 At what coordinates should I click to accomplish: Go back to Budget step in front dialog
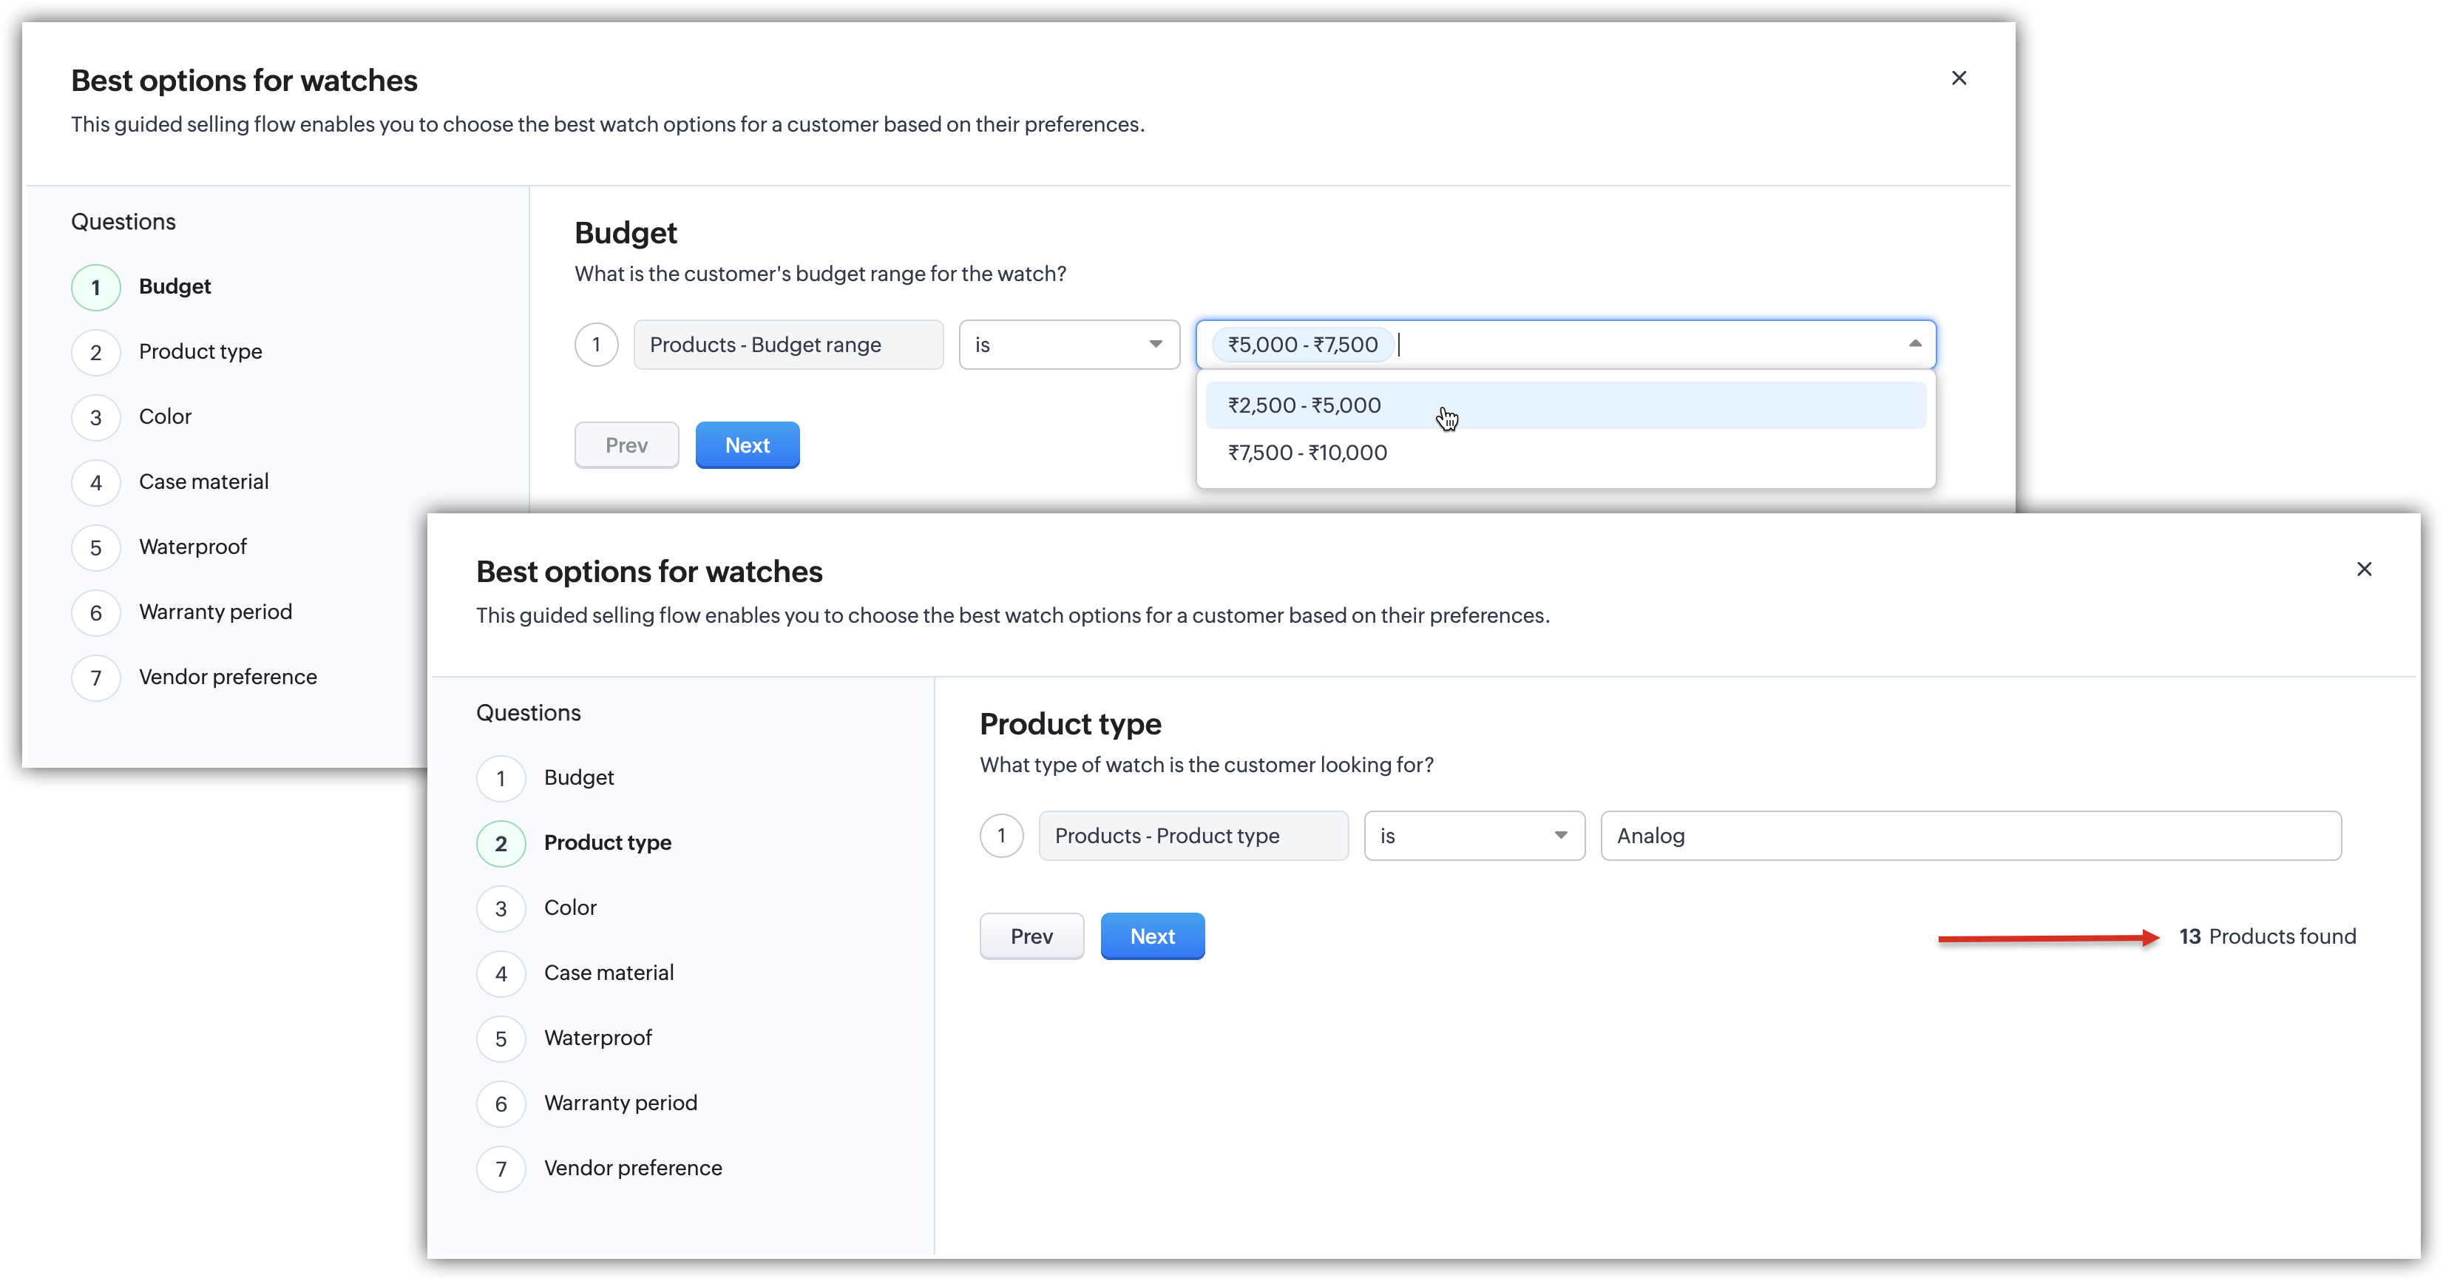[x=578, y=778]
